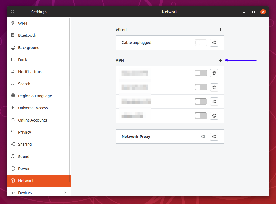Expand Devices submenu chevron
Viewport: 276px width, 204px height.
[65, 192]
